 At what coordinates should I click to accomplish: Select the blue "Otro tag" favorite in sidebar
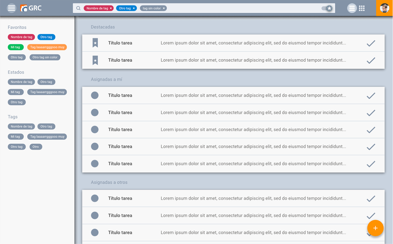click(46, 37)
